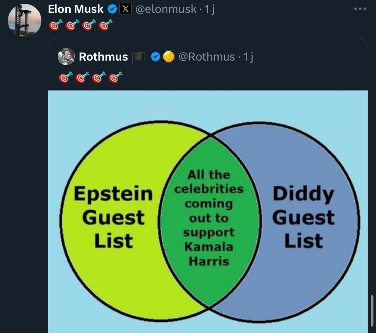Open the three-dots more options menu

click(360, 9)
